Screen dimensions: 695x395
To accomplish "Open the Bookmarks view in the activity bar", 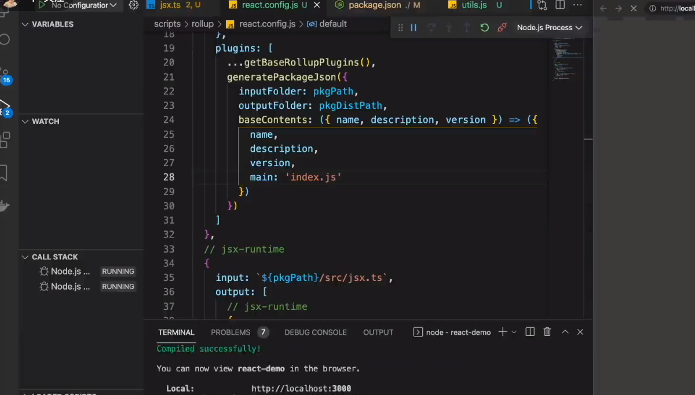I will (3, 173).
